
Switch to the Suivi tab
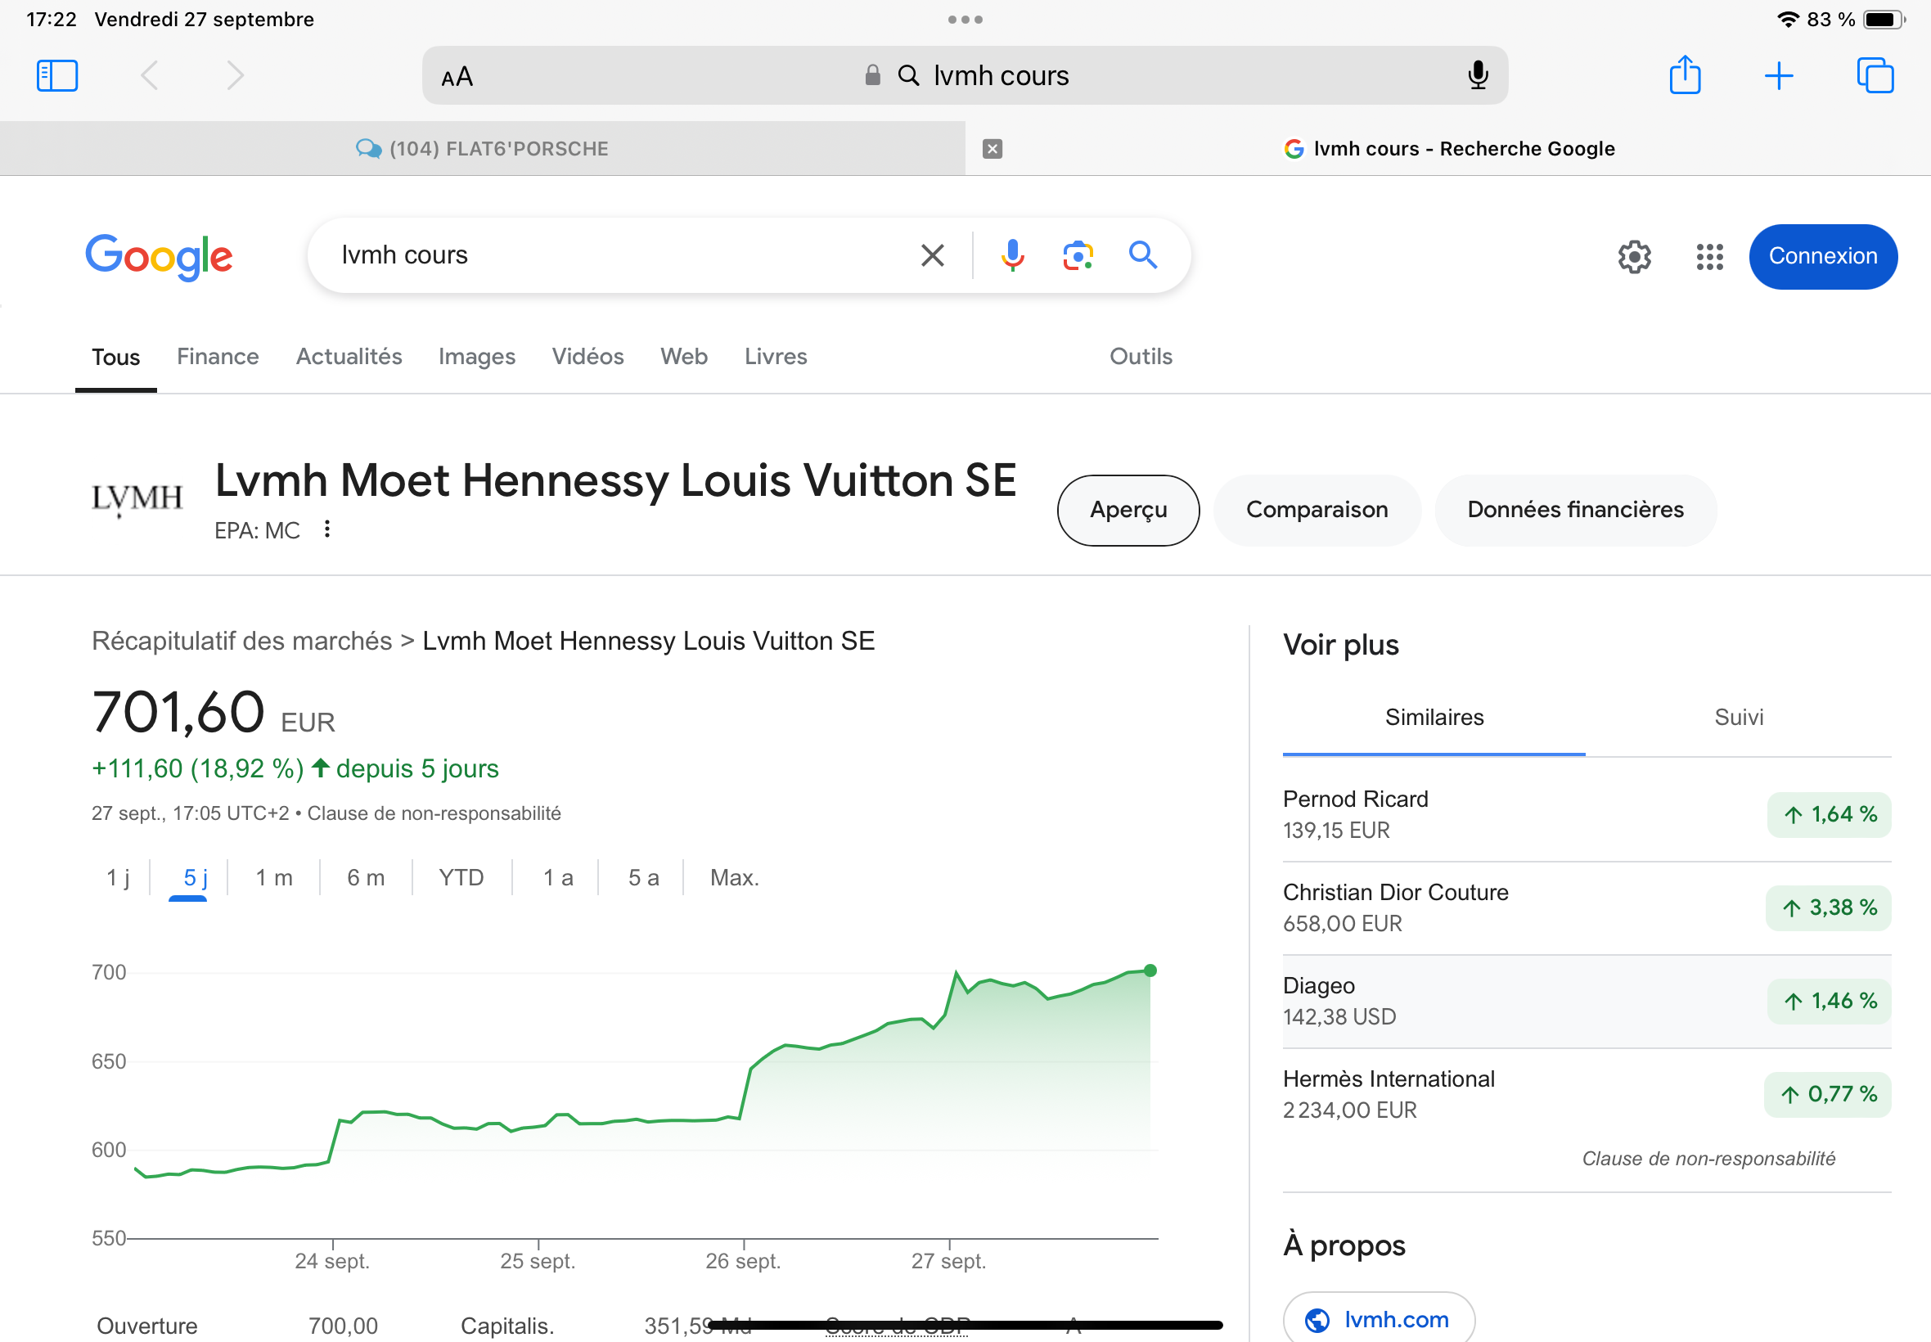(1738, 718)
